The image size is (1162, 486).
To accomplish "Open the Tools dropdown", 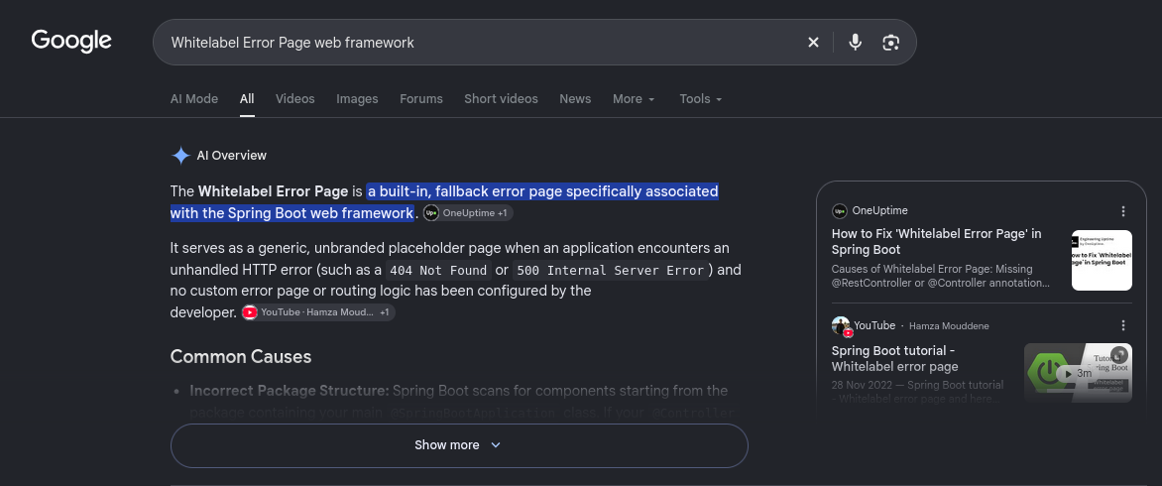I will point(700,98).
